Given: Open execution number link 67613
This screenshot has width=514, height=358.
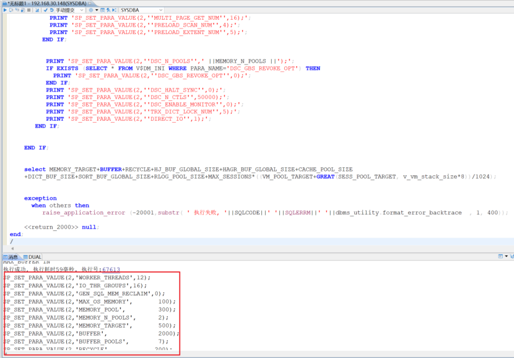Looking at the screenshot, I should pos(111,269).
